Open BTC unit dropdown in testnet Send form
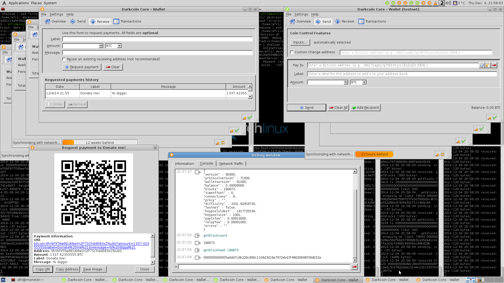The width and height of the screenshot is (504, 283). pos(358,82)
